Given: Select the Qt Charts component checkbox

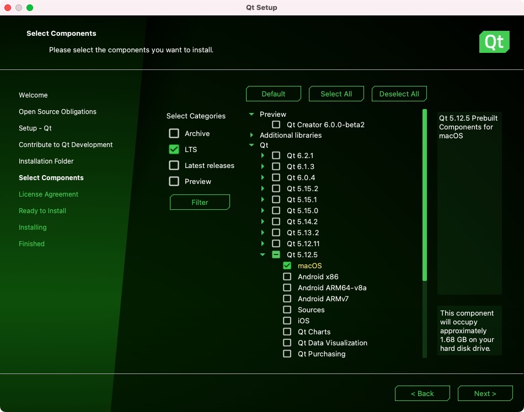Looking at the screenshot, I should coord(287,332).
